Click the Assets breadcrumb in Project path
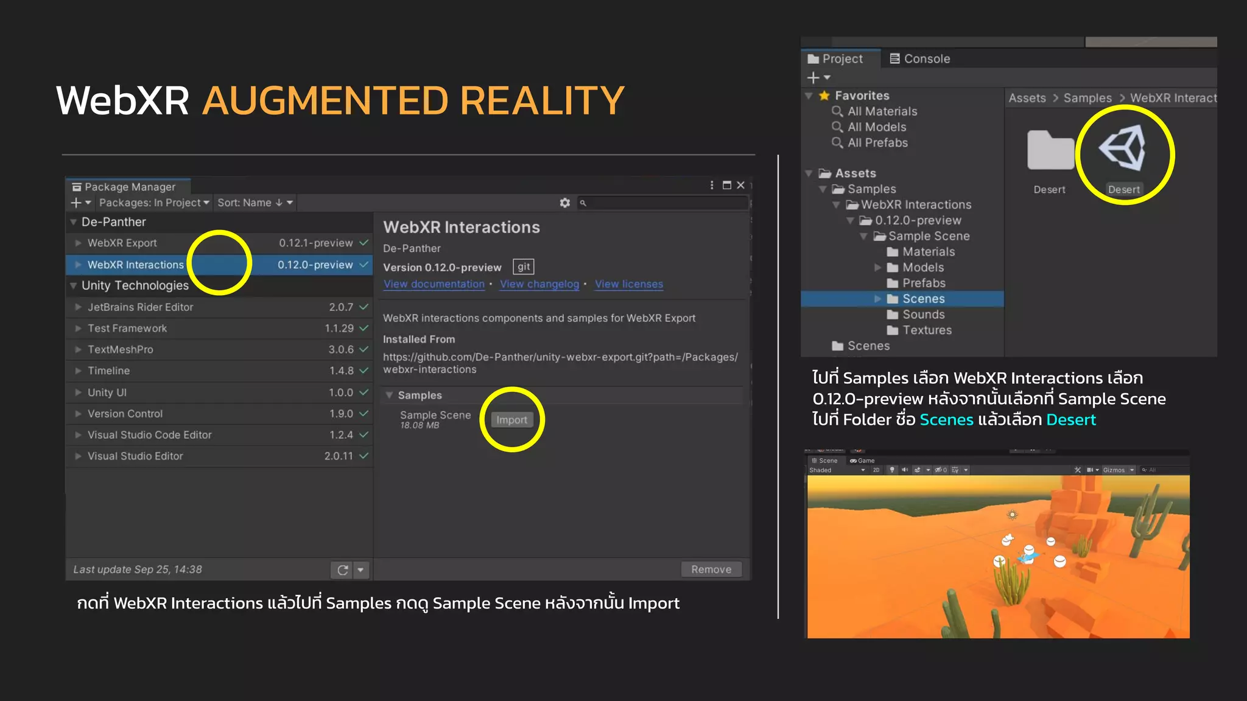The width and height of the screenshot is (1247, 701). click(x=1027, y=98)
